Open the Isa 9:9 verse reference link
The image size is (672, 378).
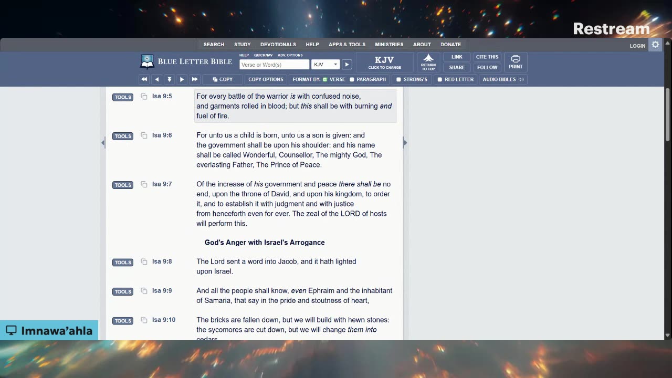point(162,291)
